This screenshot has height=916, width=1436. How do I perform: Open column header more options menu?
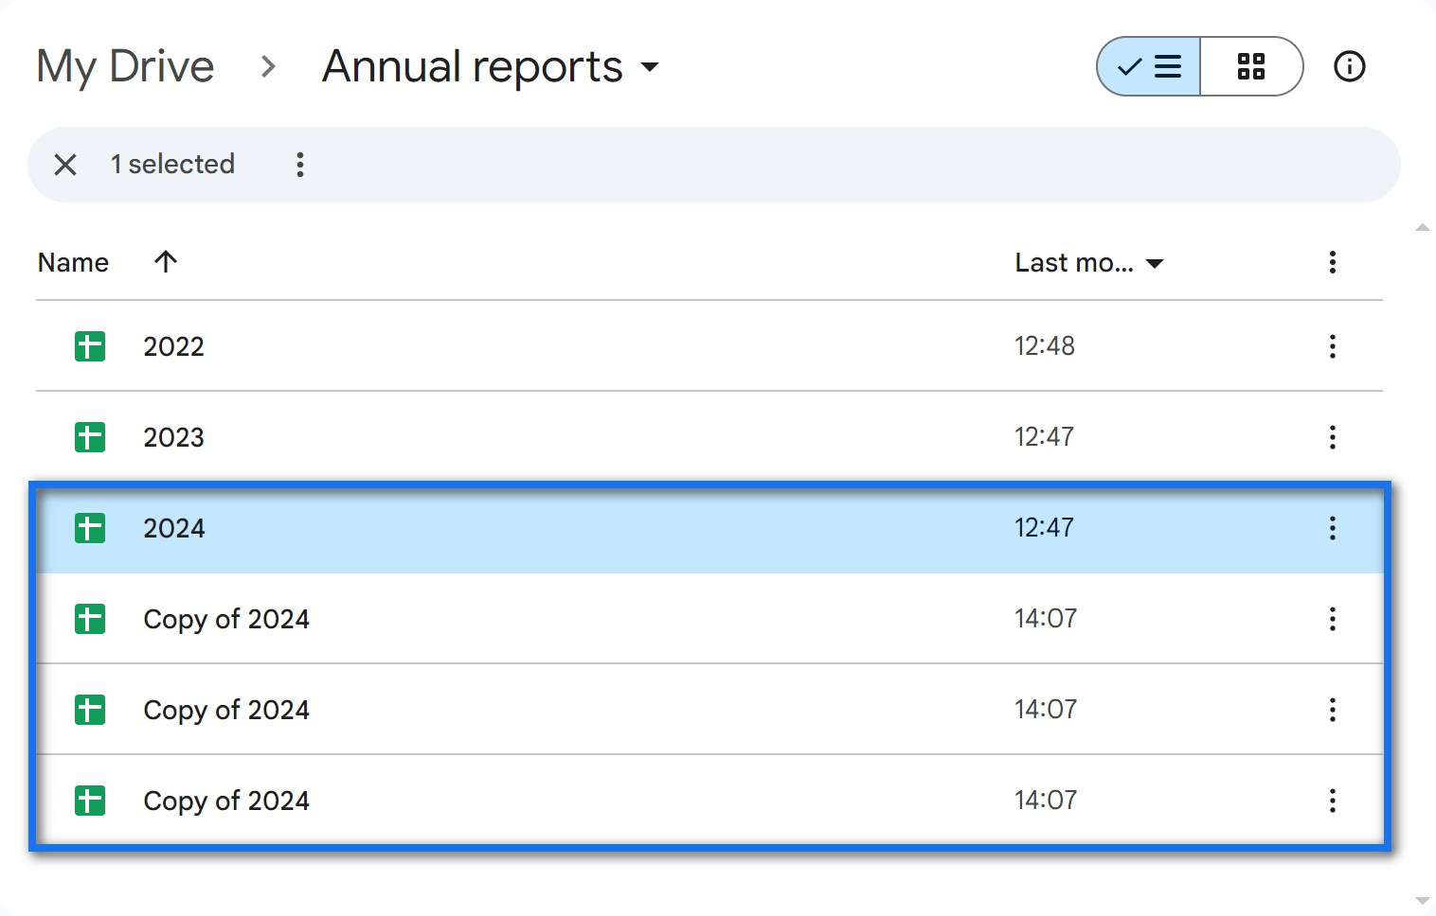pyautogui.click(x=1333, y=262)
